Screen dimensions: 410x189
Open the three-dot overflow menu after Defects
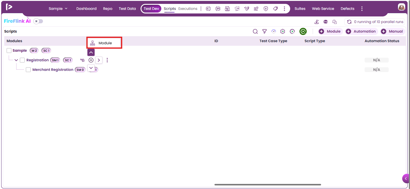(x=362, y=9)
